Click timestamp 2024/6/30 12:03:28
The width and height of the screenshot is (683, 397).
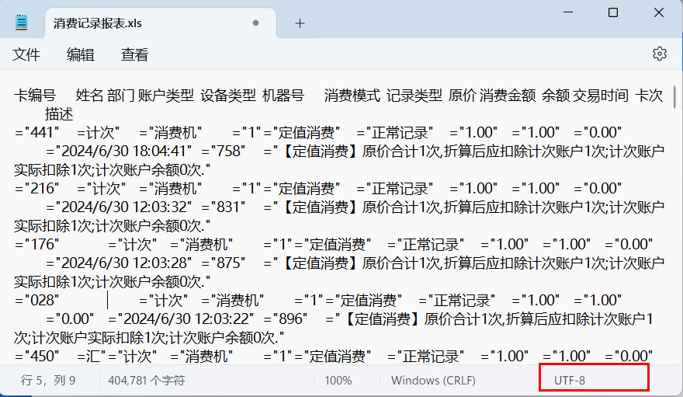click(x=123, y=263)
